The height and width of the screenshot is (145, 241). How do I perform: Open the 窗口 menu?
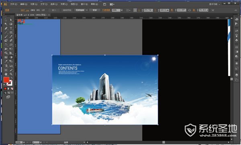[x=84, y=4]
